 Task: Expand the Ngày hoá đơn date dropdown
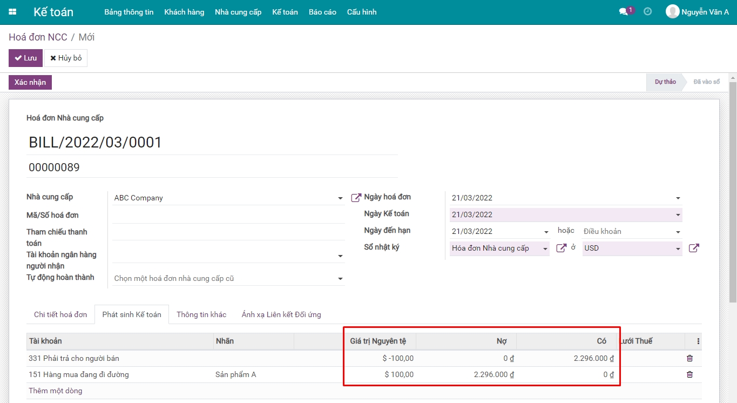678,198
